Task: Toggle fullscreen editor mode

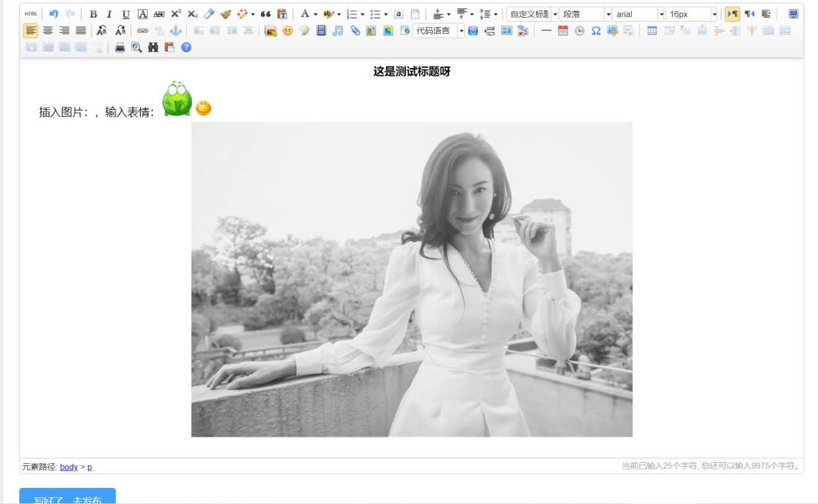Action: (793, 14)
